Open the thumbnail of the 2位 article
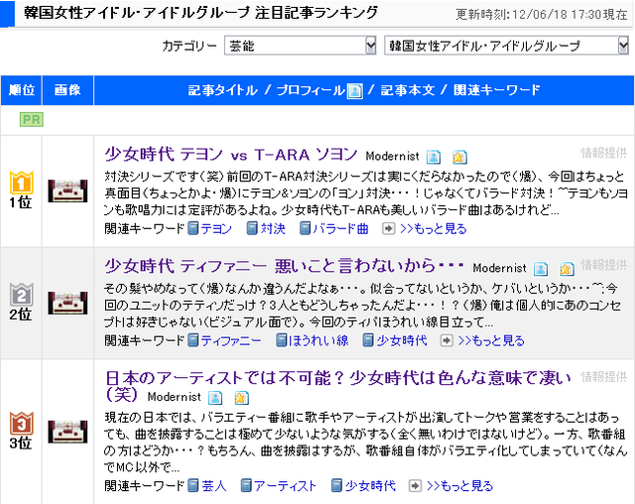The width and height of the screenshot is (635, 504). tap(67, 303)
